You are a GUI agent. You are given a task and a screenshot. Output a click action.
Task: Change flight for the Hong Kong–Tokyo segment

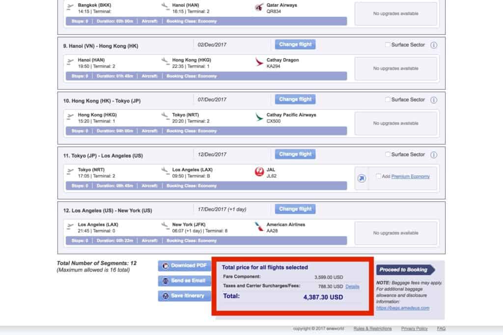pyautogui.click(x=295, y=99)
